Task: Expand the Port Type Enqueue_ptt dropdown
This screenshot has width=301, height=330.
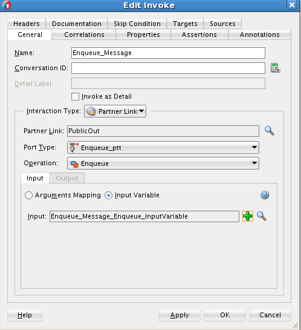Action: (x=163, y=148)
